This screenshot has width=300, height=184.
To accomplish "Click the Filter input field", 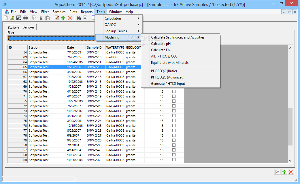I will pyautogui.click(x=52, y=38).
